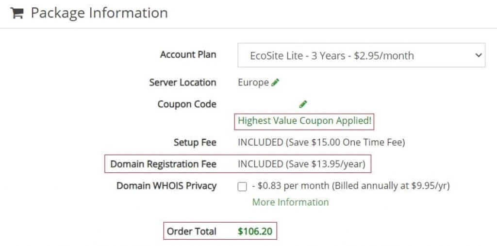497x246 pixels.
Task: Enable the Domain WHOIS Privacy checkbox
Action: 242,187
